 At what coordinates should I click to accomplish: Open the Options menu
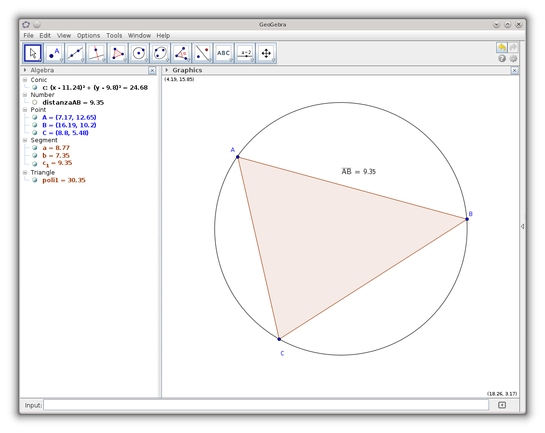88,35
